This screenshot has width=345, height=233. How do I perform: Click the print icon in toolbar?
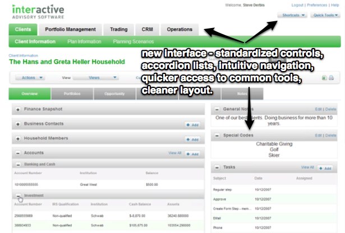(x=331, y=77)
